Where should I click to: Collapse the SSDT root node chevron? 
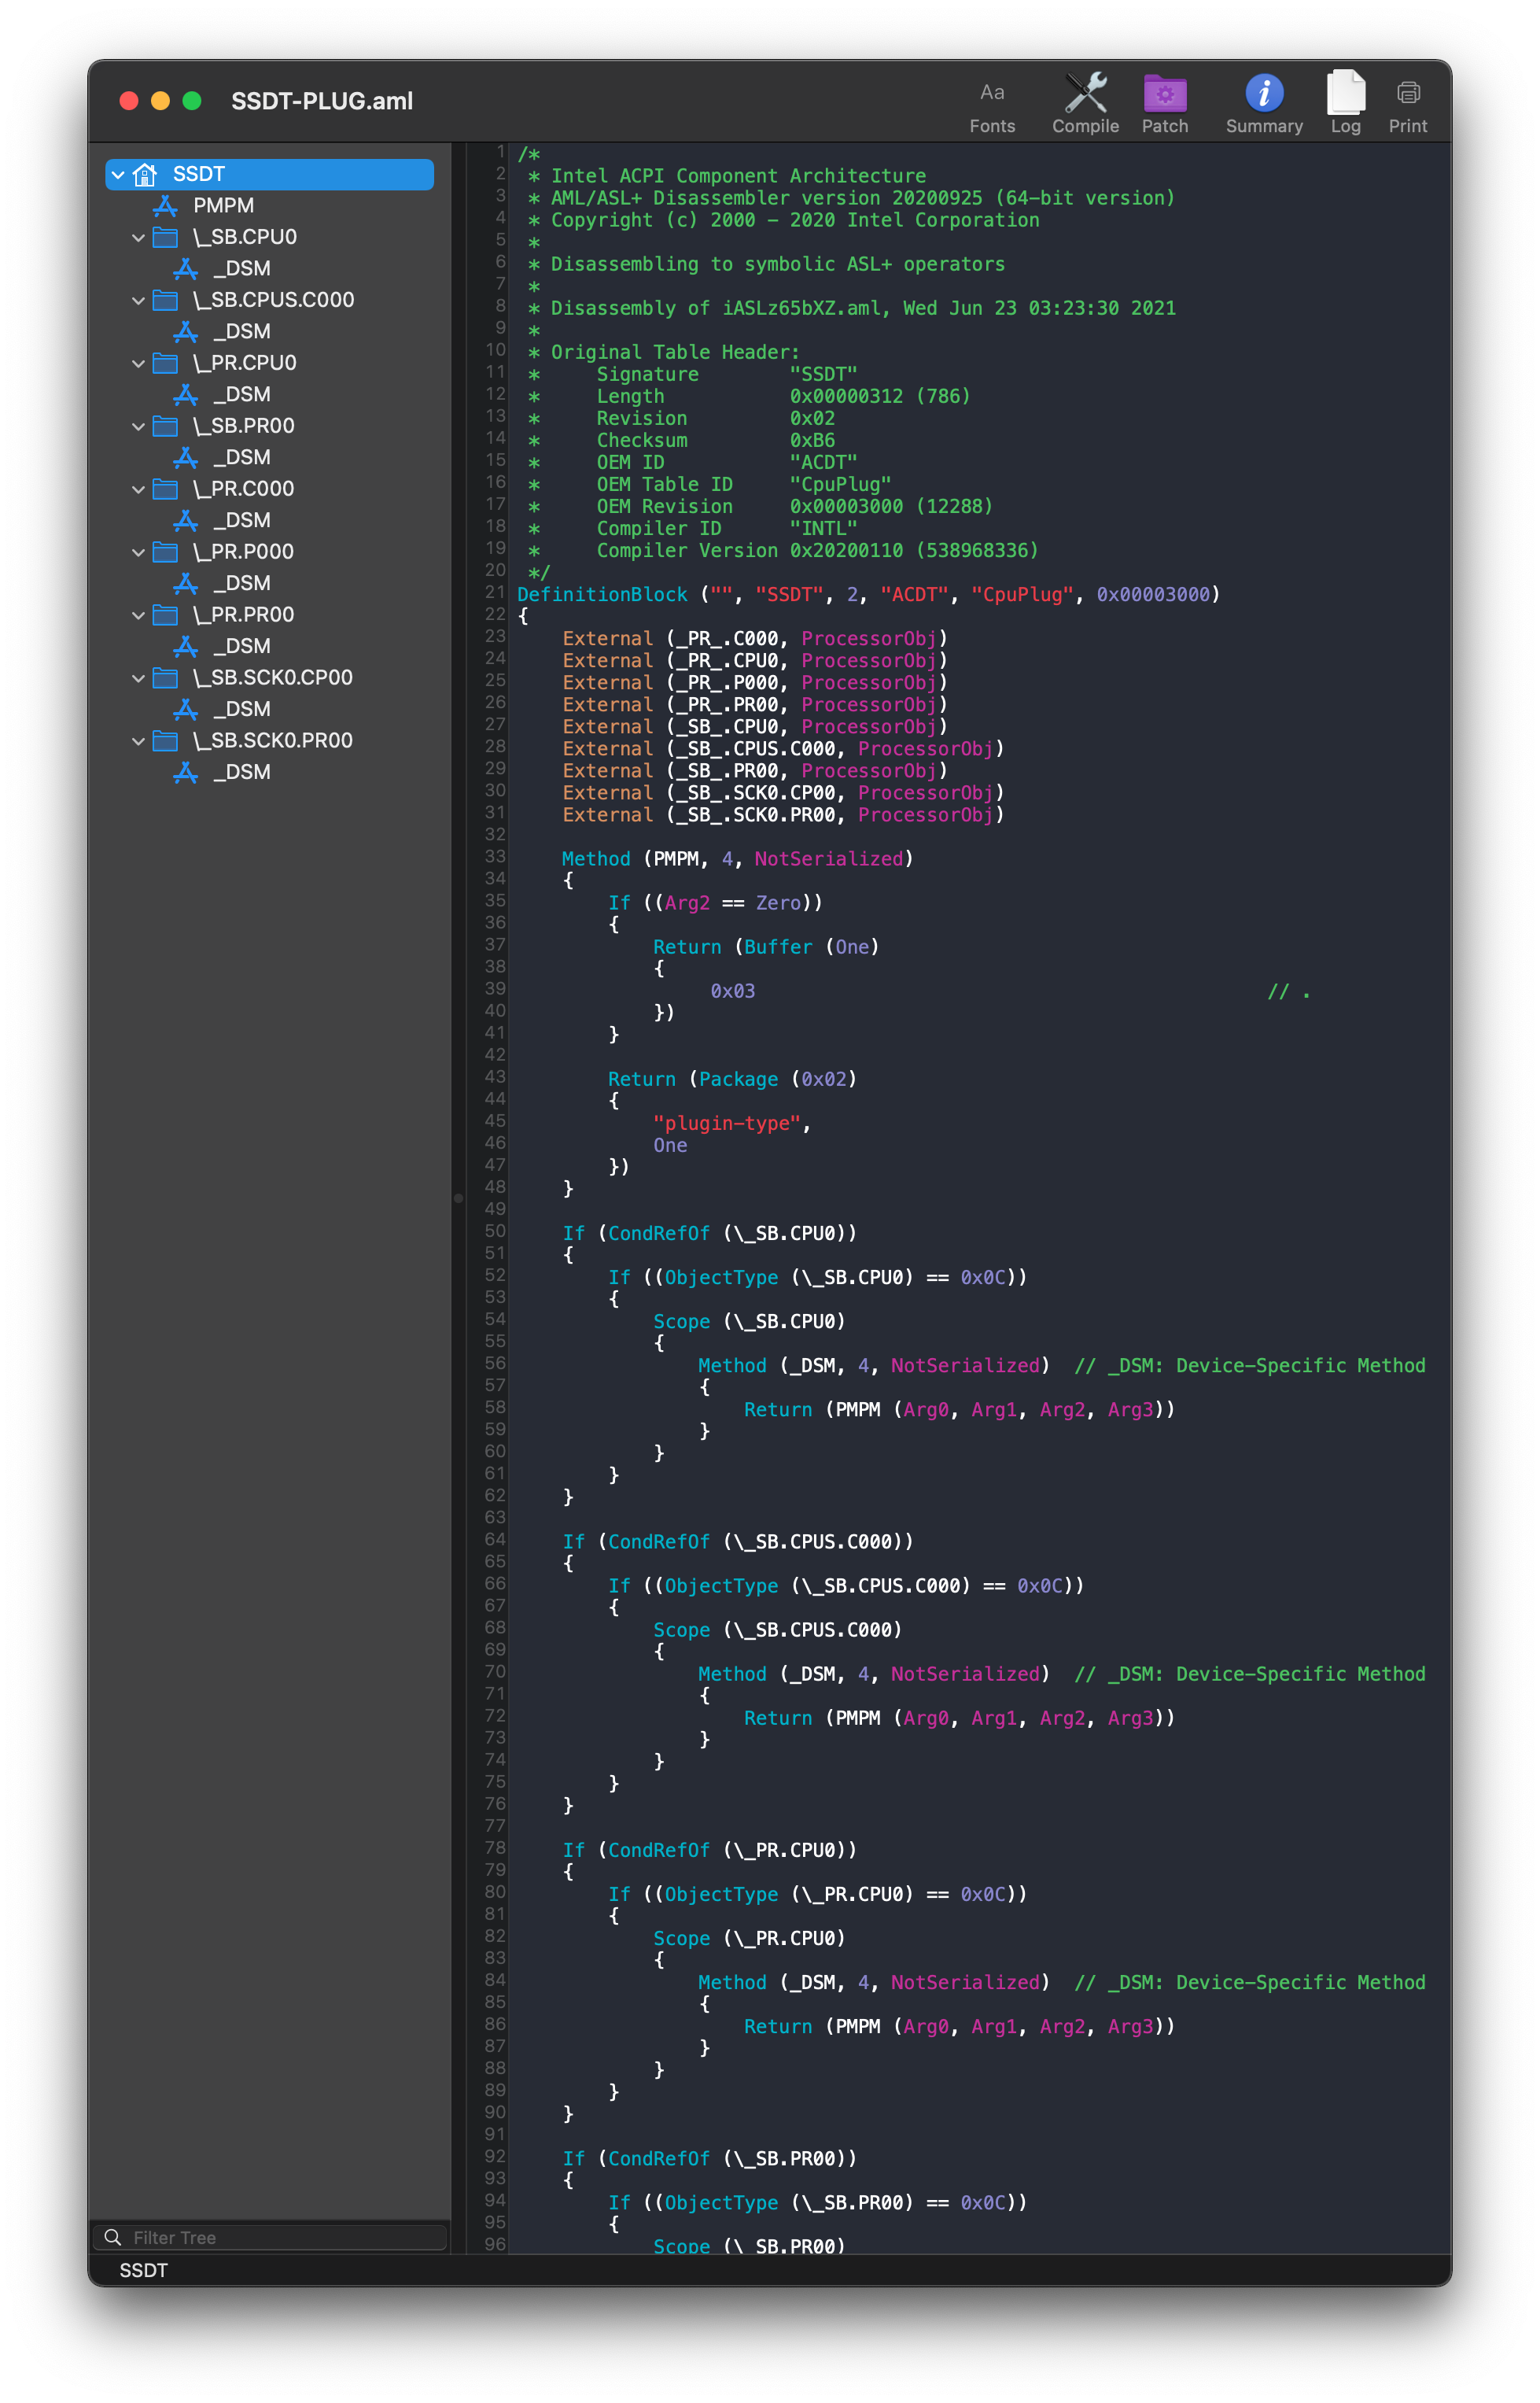pos(118,174)
